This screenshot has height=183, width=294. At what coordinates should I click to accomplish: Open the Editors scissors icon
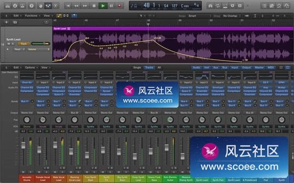[55, 6]
